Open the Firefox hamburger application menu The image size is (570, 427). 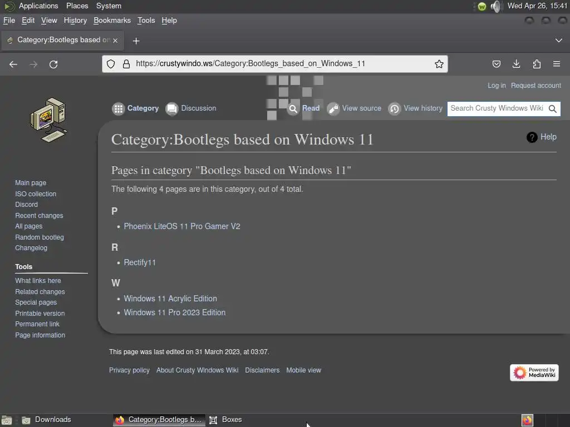557,64
